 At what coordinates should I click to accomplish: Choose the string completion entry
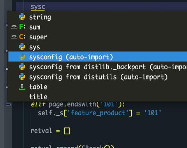tap(97, 17)
